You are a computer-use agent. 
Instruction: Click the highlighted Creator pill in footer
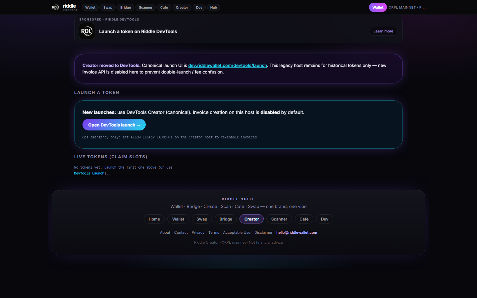click(252, 219)
